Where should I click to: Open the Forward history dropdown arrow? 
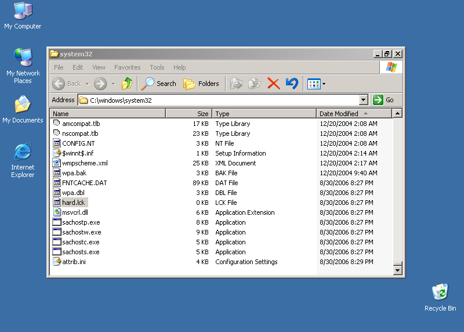(x=113, y=84)
